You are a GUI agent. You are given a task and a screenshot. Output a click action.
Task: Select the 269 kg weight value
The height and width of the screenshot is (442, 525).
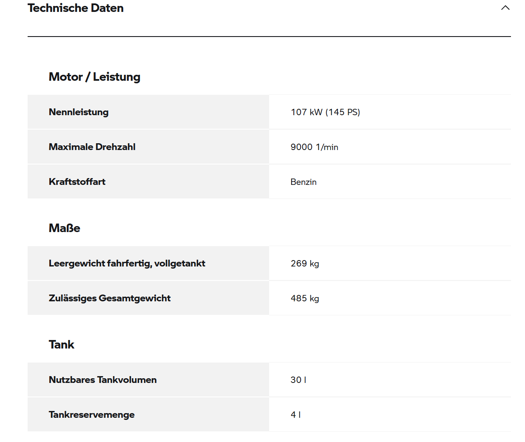click(x=305, y=263)
